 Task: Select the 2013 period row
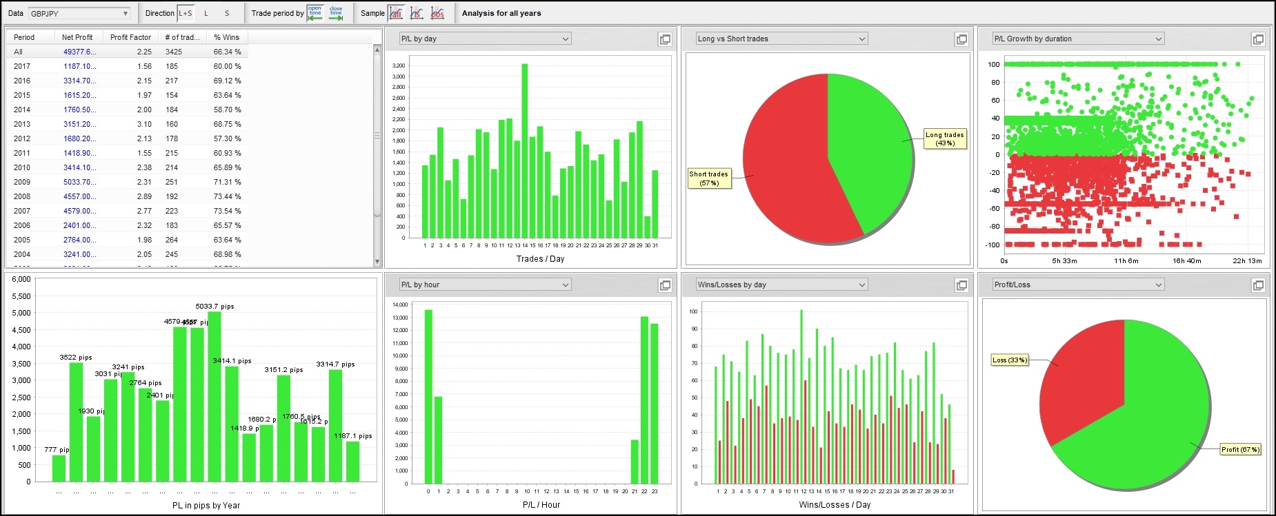(128, 124)
